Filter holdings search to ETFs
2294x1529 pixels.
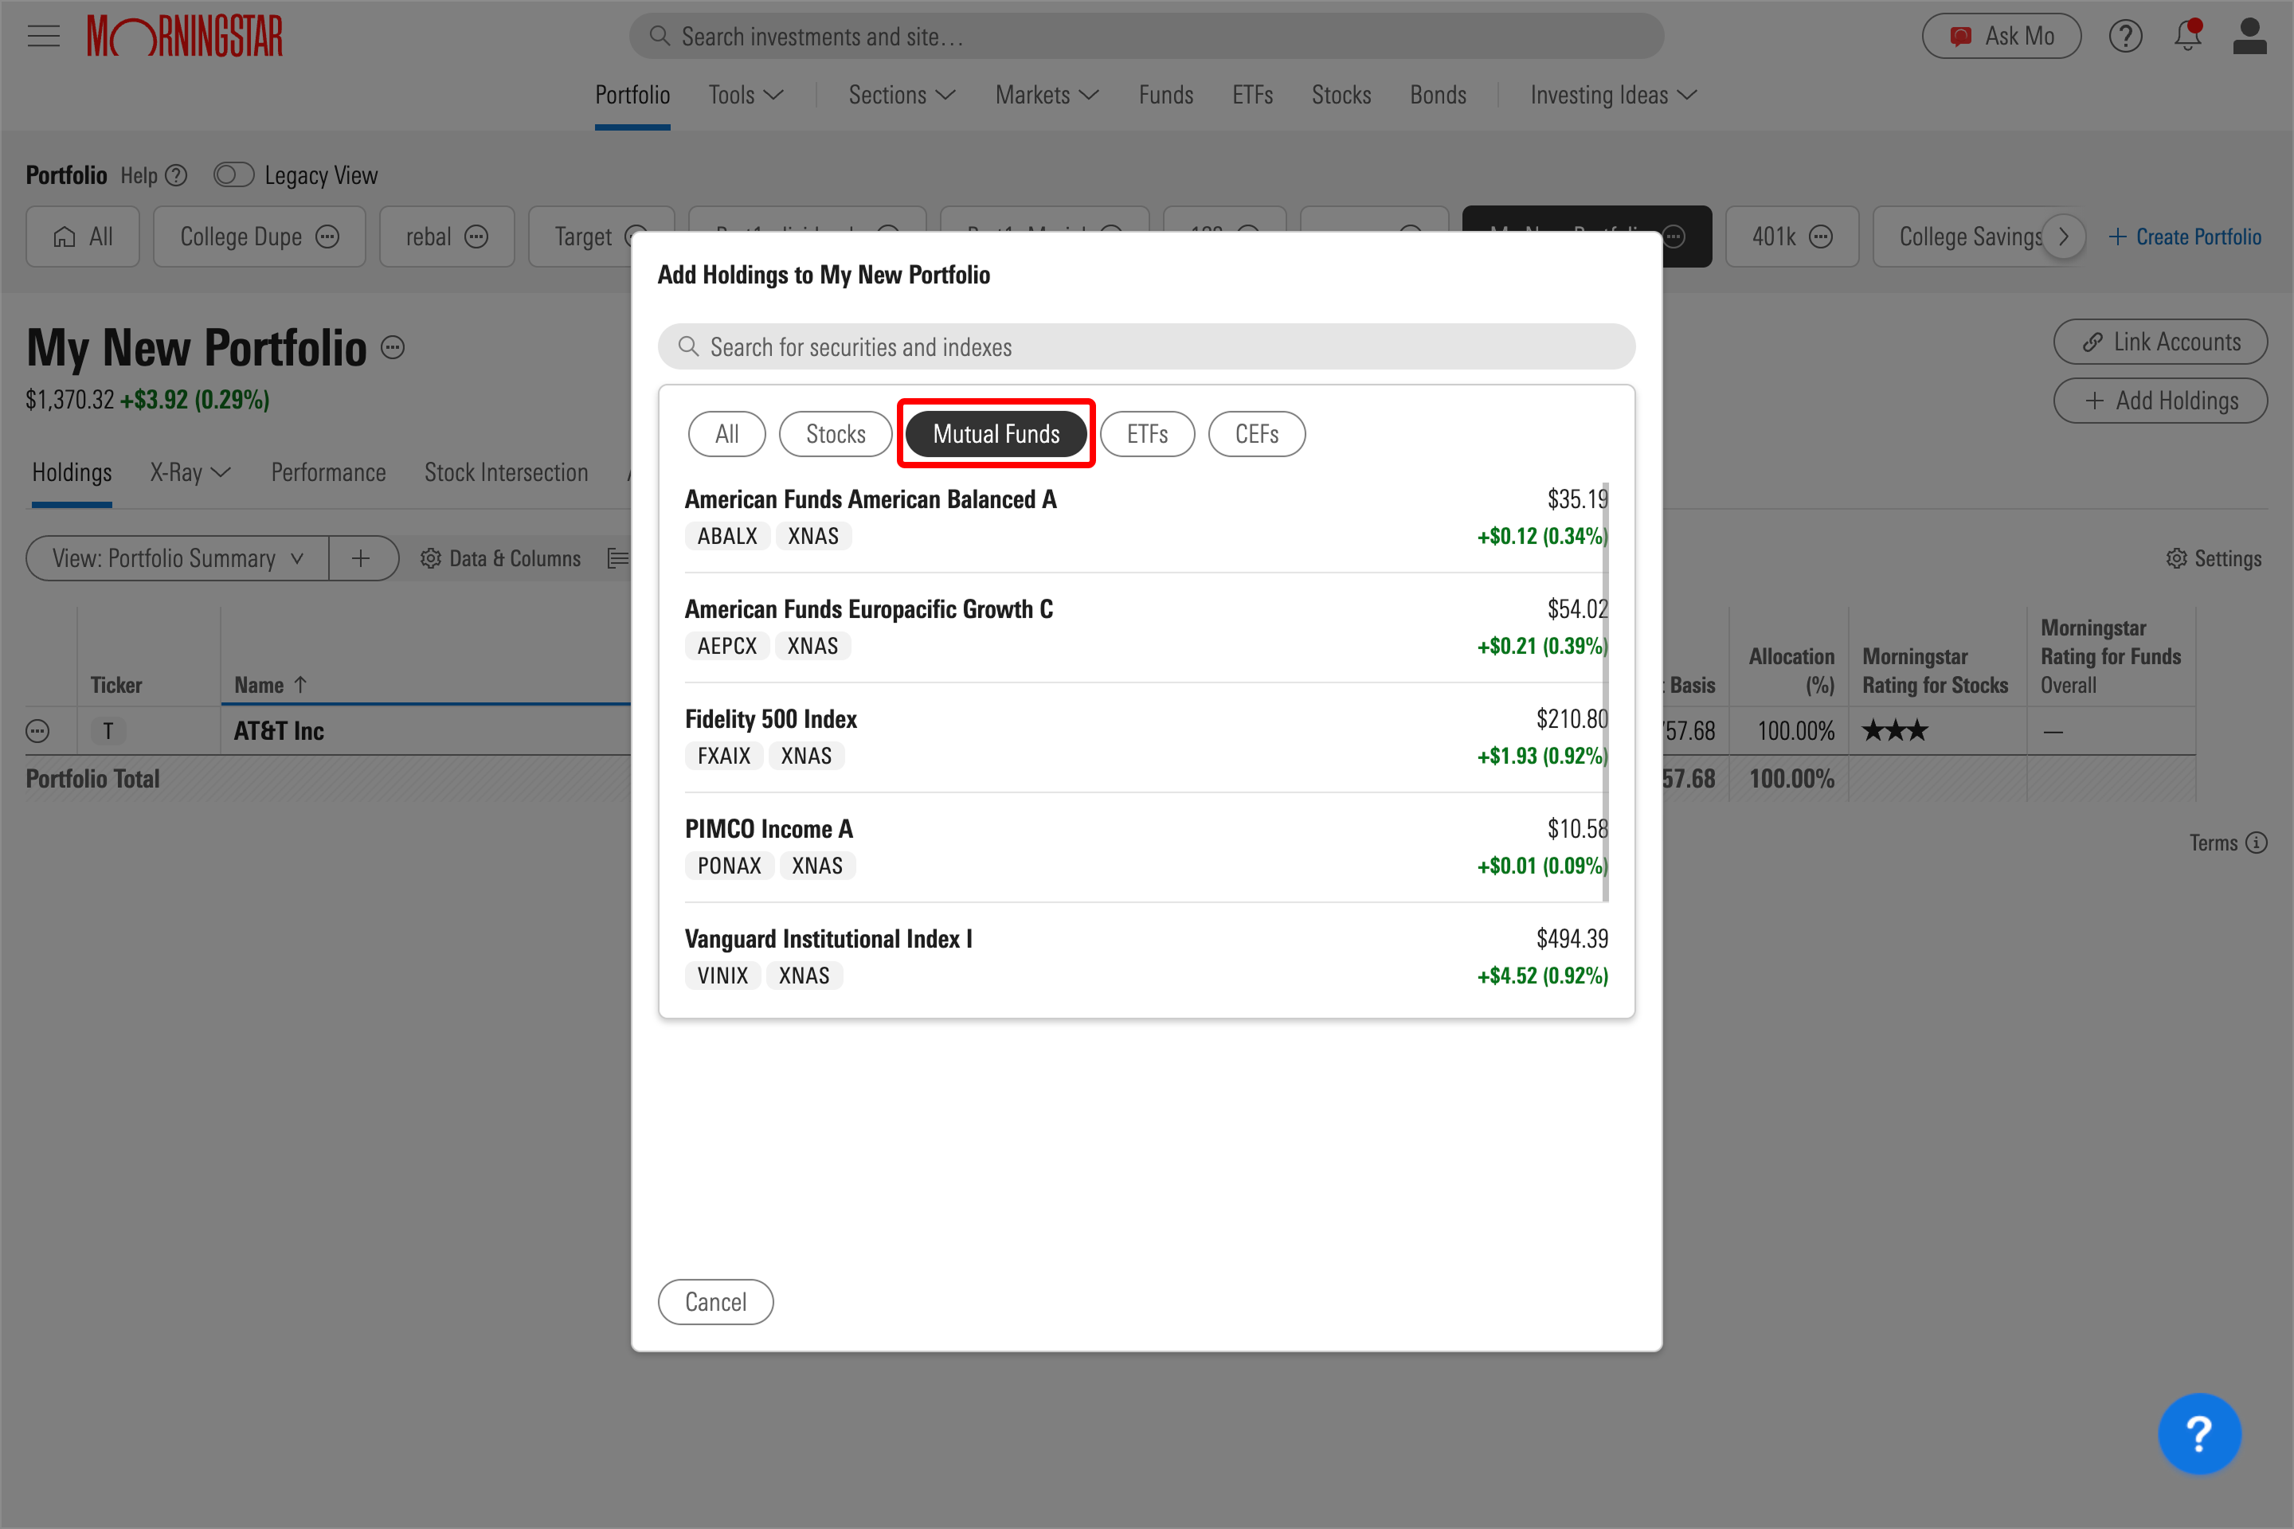point(1147,434)
